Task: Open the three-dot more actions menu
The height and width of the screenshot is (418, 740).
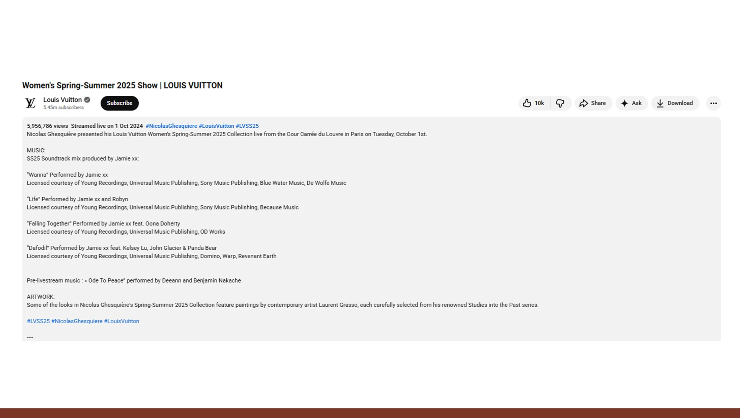Action: point(713,103)
